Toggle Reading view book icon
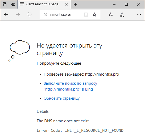The width and height of the screenshot is (145, 140). pos(86,15)
